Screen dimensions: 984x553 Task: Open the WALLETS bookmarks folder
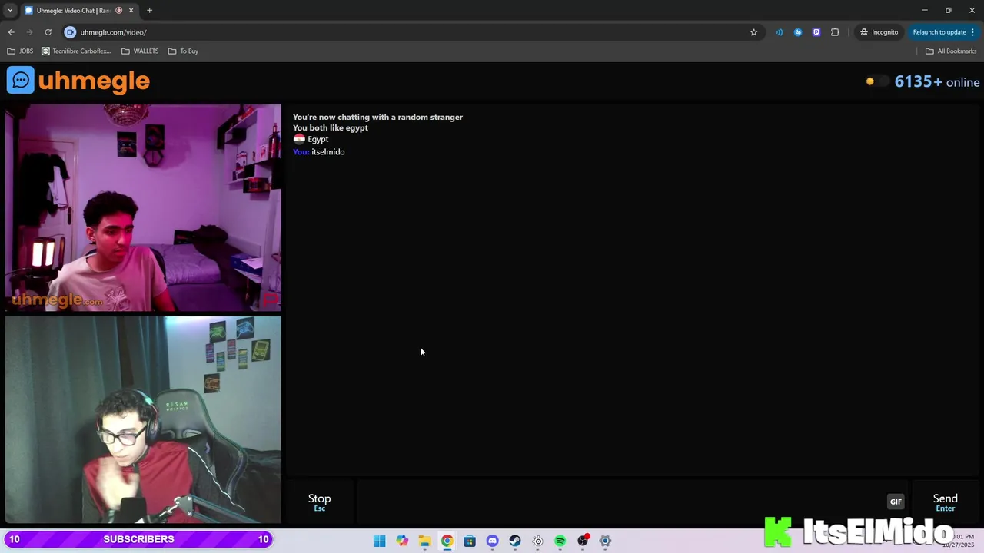click(140, 51)
